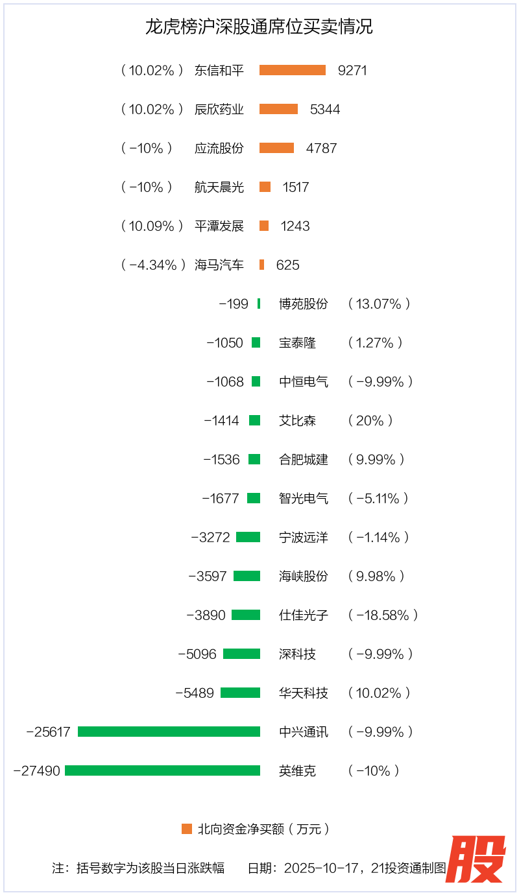Select the 北向资金净买额 legend label
This screenshot has height=895, width=519.
pos(263,829)
